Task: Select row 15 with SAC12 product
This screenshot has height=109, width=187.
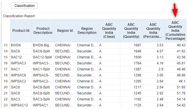Action: pos(6,57)
